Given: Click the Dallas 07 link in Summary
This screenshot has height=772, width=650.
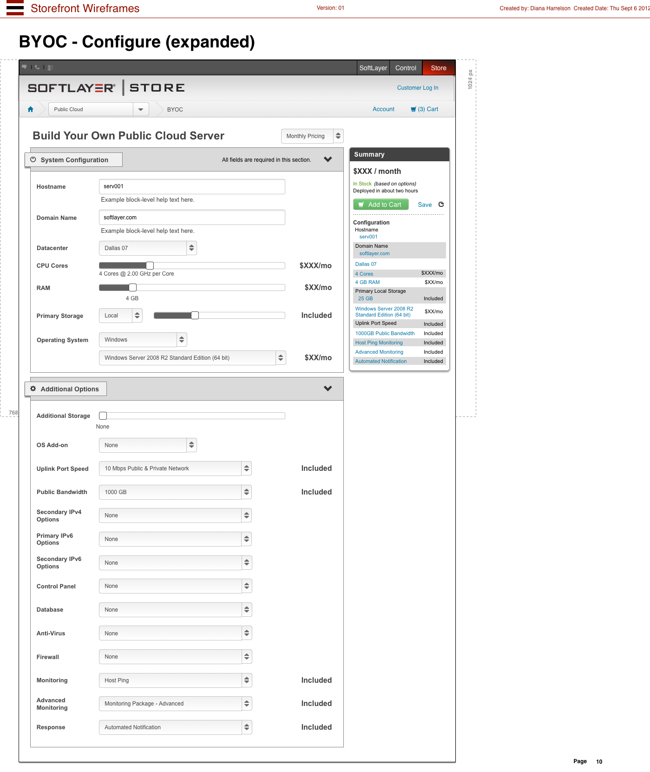Looking at the screenshot, I should (366, 264).
